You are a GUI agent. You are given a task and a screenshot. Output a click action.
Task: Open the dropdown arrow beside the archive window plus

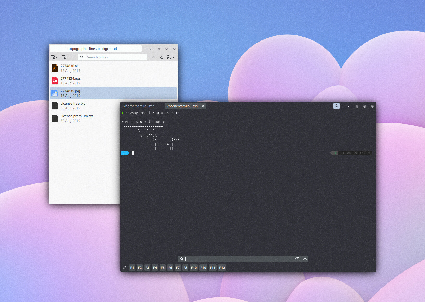[151, 49]
